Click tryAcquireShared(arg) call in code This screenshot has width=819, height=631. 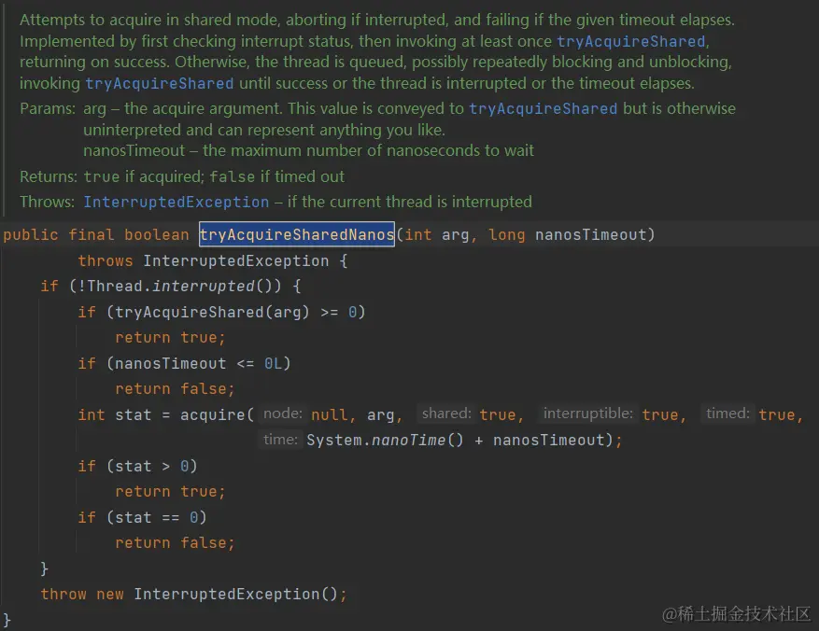tap(212, 312)
